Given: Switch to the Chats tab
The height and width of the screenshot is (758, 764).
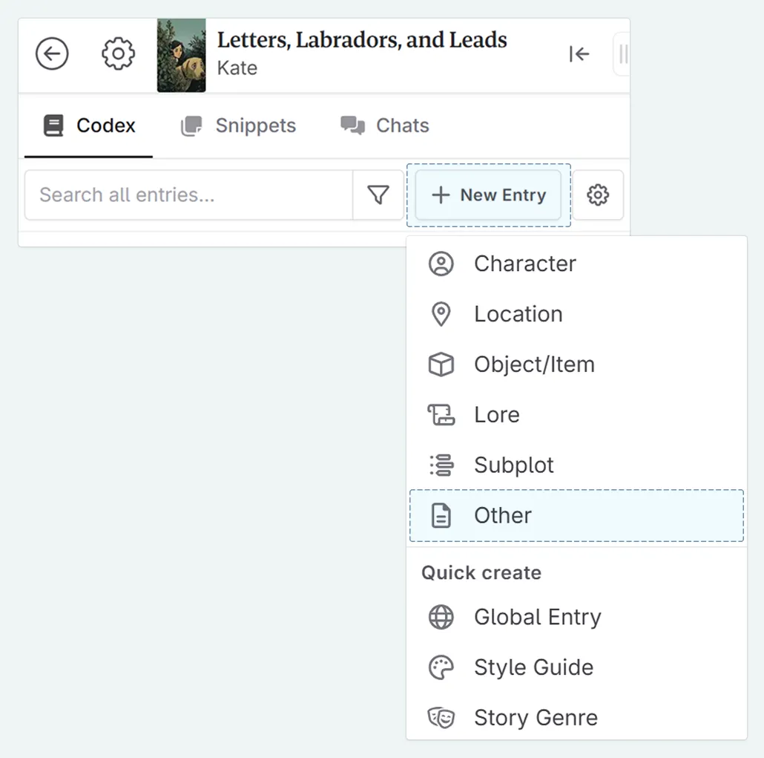Looking at the screenshot, I should coord(385,125).
